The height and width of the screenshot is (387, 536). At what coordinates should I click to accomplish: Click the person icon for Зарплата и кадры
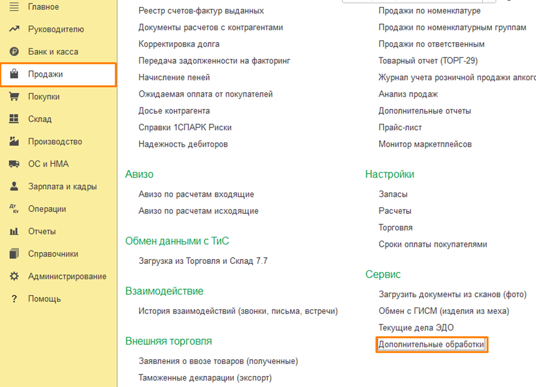(x=14, y=187)
